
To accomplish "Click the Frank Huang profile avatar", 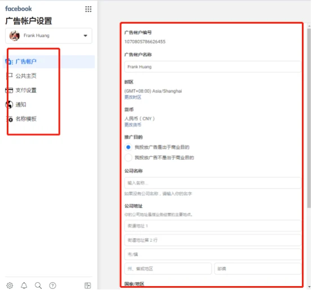I will click(15, 35).
